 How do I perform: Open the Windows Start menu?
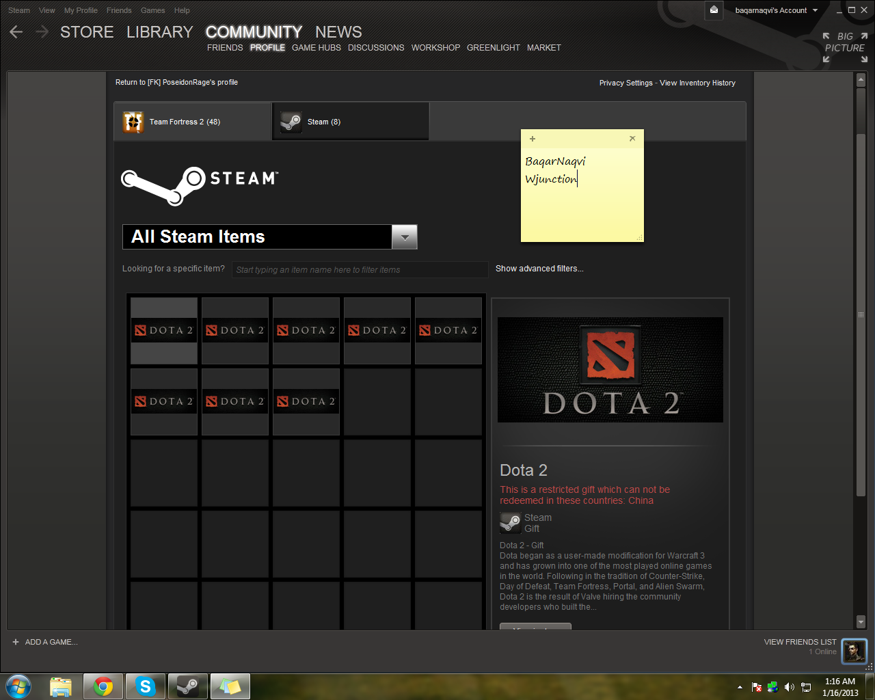click(18, 686)
